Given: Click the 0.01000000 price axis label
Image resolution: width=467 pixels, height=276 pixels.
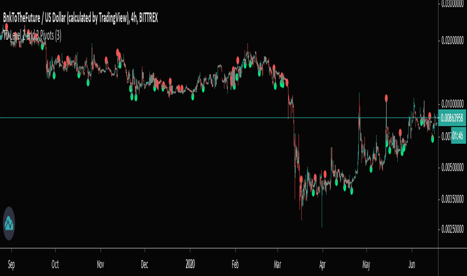Looking at the screenshot, I should point(452,104).
